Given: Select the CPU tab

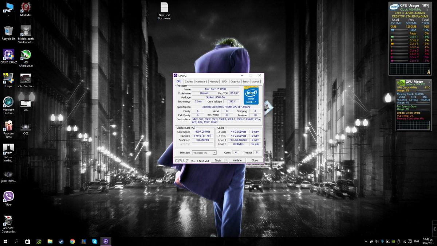Looking at the screenshot, I should pyautogui.click(x=179, y=81).
